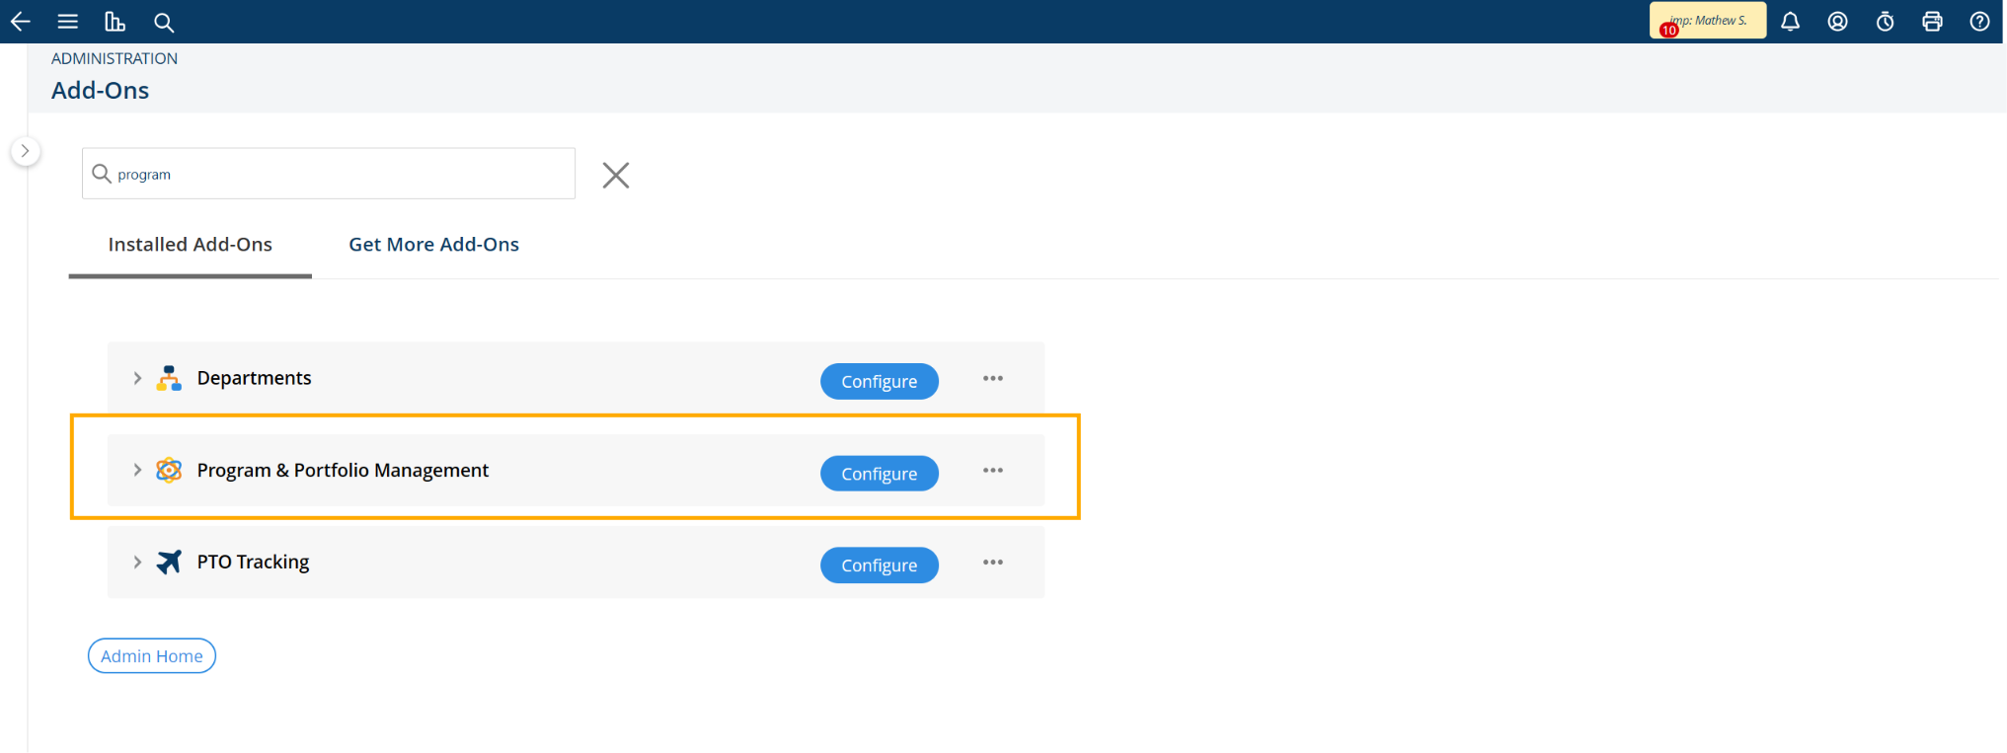Open the notifications bell
Screen dimensions: 2007x753
click(1790, 21)
